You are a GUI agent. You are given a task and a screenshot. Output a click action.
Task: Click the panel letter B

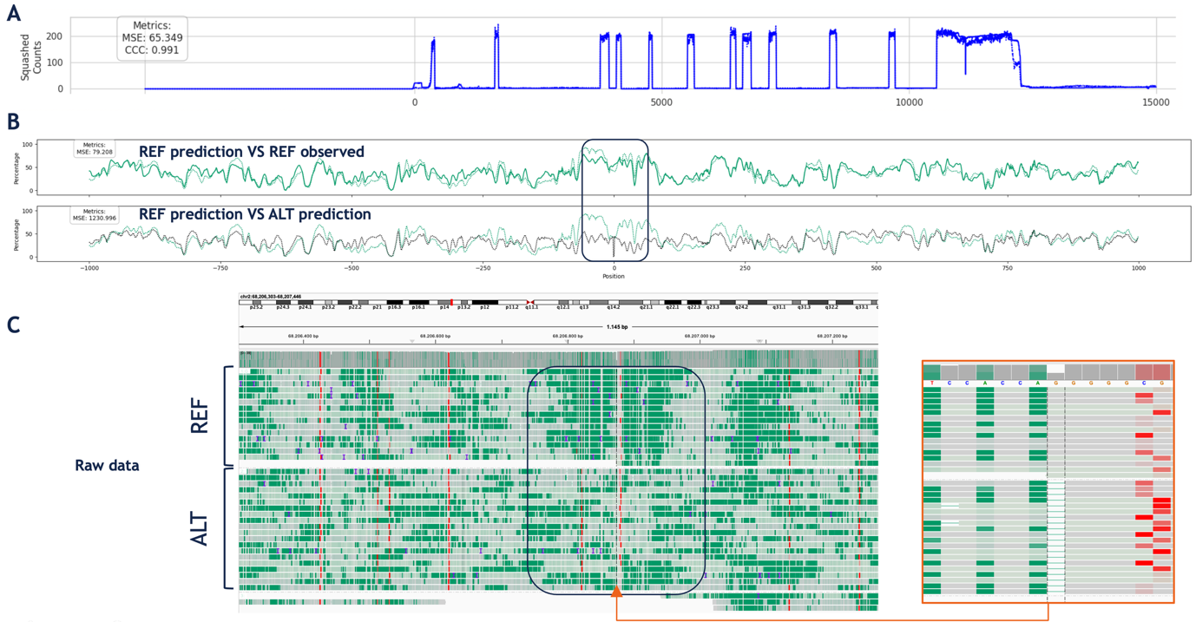pos(12,123)
